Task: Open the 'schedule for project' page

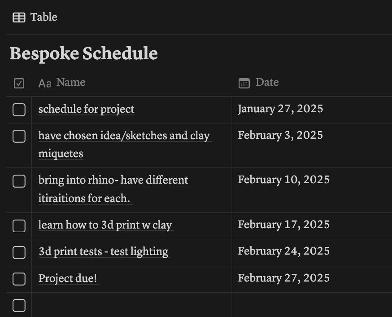Action: (86, 110)
